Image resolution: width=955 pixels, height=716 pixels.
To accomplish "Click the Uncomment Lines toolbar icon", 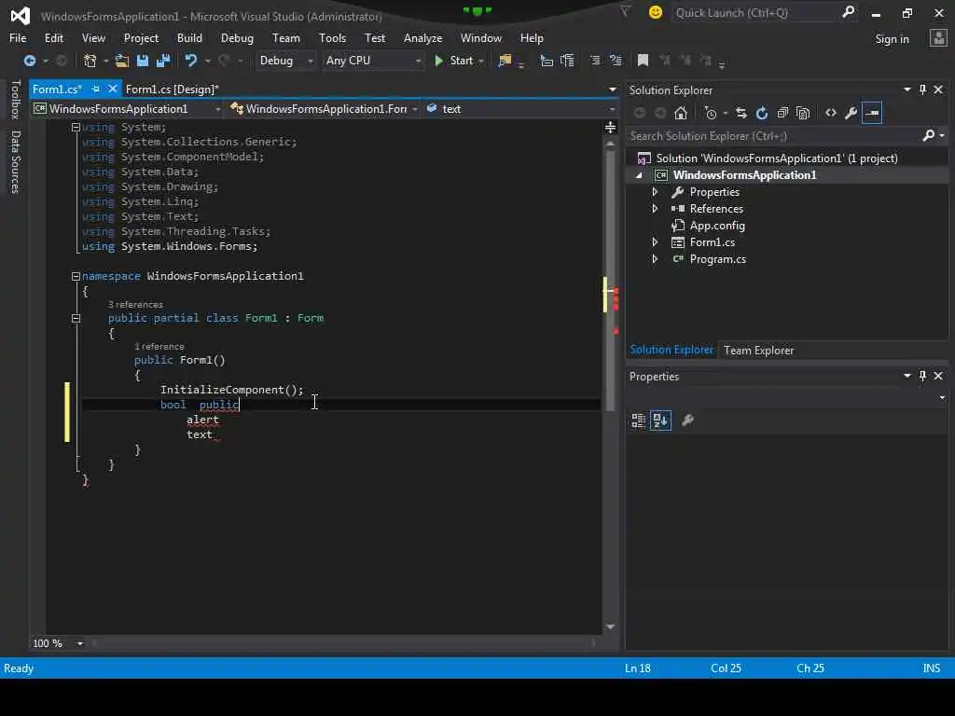I will [x=616, y=61].
